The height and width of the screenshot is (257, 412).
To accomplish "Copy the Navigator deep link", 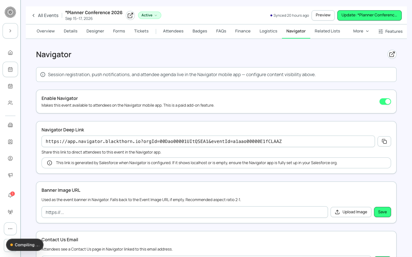I will (384, 141).
